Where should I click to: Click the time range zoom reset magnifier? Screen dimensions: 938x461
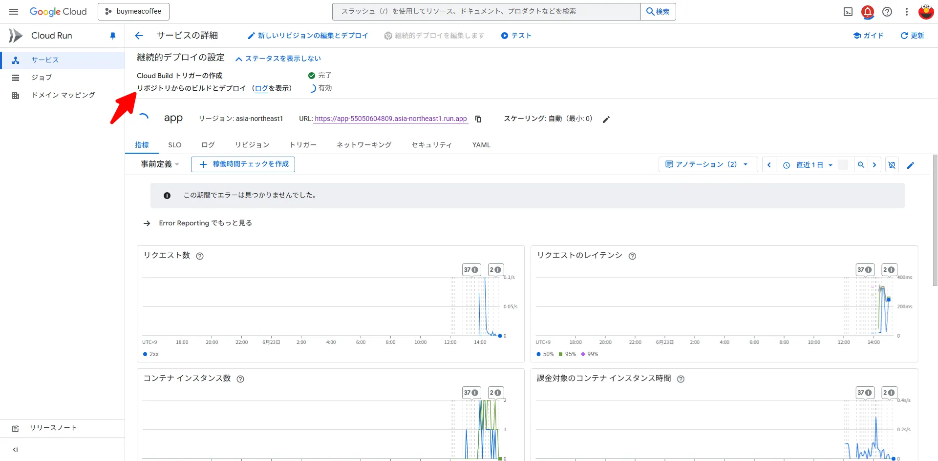point(861,165)
